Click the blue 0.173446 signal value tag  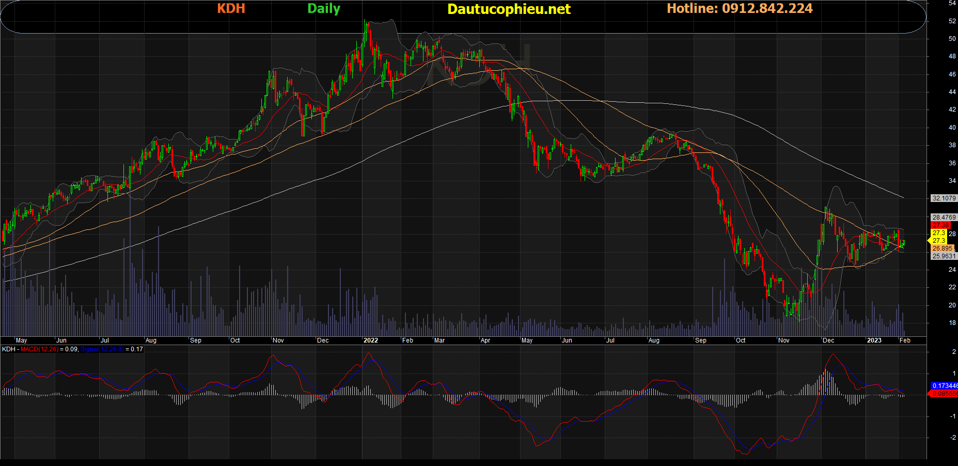pyautogui.click(x=944, y=386)
